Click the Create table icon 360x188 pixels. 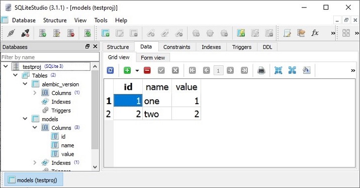(x=106, y=33)
